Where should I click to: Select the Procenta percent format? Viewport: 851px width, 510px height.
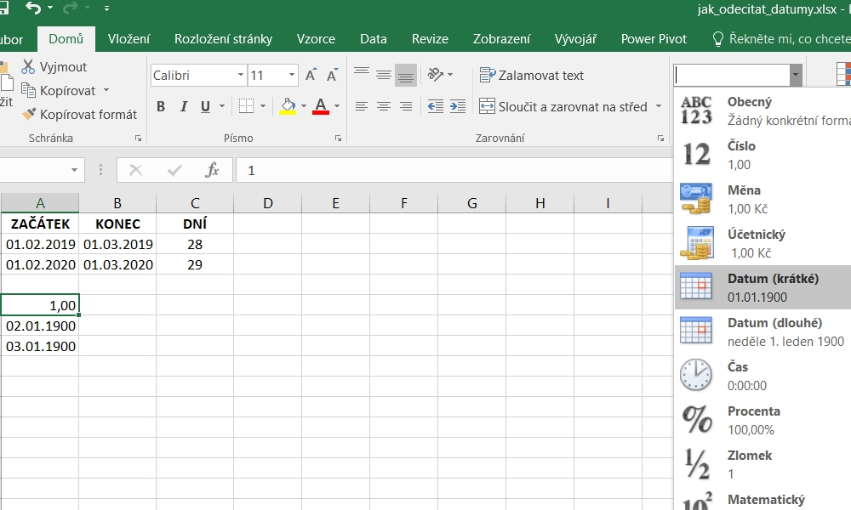point(762,420)
